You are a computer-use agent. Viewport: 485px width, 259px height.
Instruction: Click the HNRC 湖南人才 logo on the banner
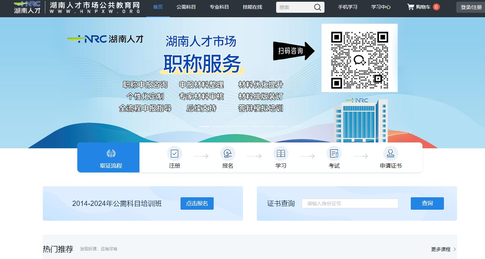(x=105, y=39)
